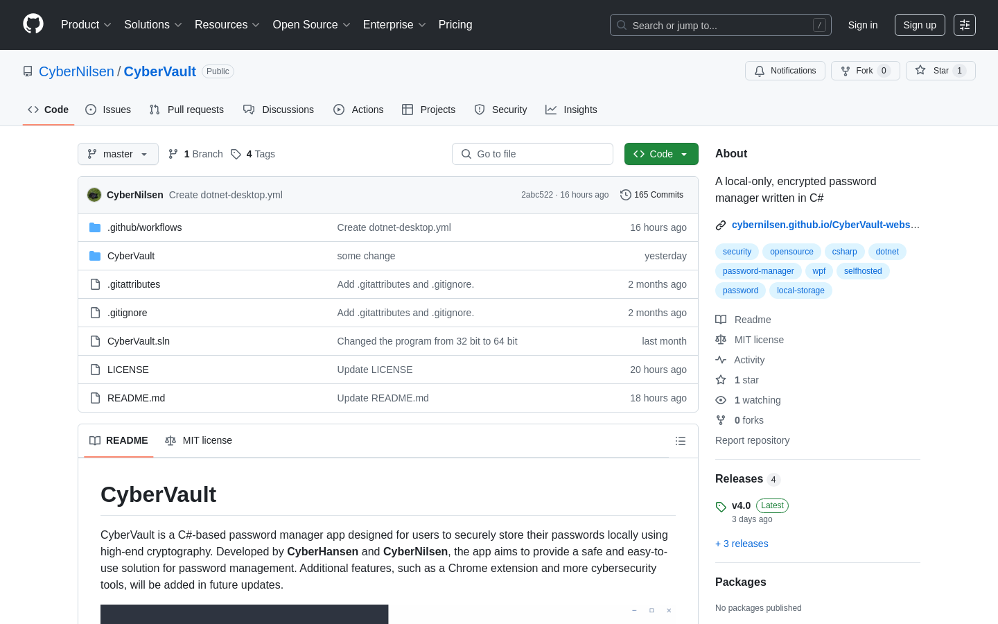Focus the Search or jump to field

tap(721, 25)
